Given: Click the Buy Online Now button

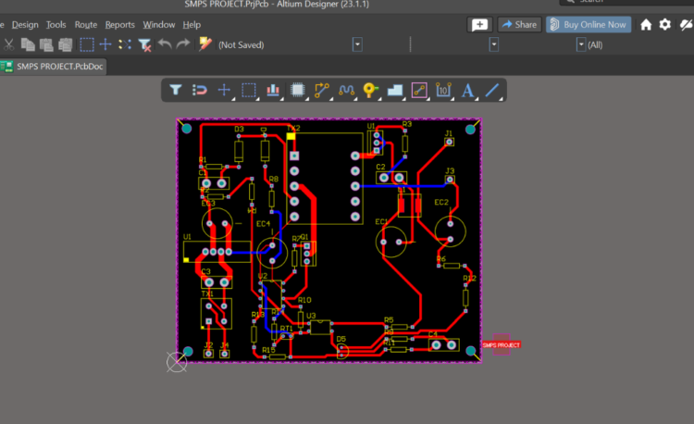Looking at the screenshot, I should coord(588,24).
